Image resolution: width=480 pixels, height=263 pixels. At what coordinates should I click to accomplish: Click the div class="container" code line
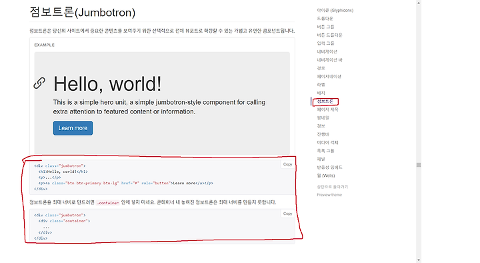click(64, 221)
